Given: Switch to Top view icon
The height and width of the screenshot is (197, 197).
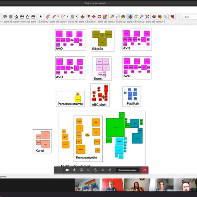Looking at the screenshot, I should point(11,17).
